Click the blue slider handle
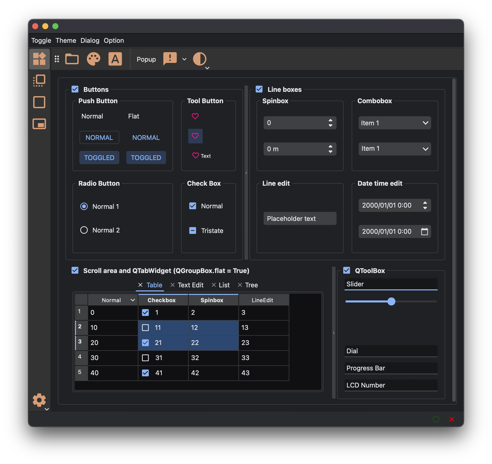The height and width of the screenshot is (464, 492). click(x=391, y=301)
